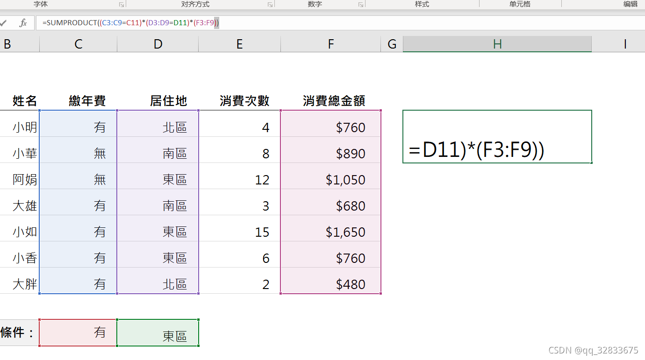Viewport: 645px width, 360px height.
Task: Click the 消費次數 cell with 12
Action: (239, 176)
